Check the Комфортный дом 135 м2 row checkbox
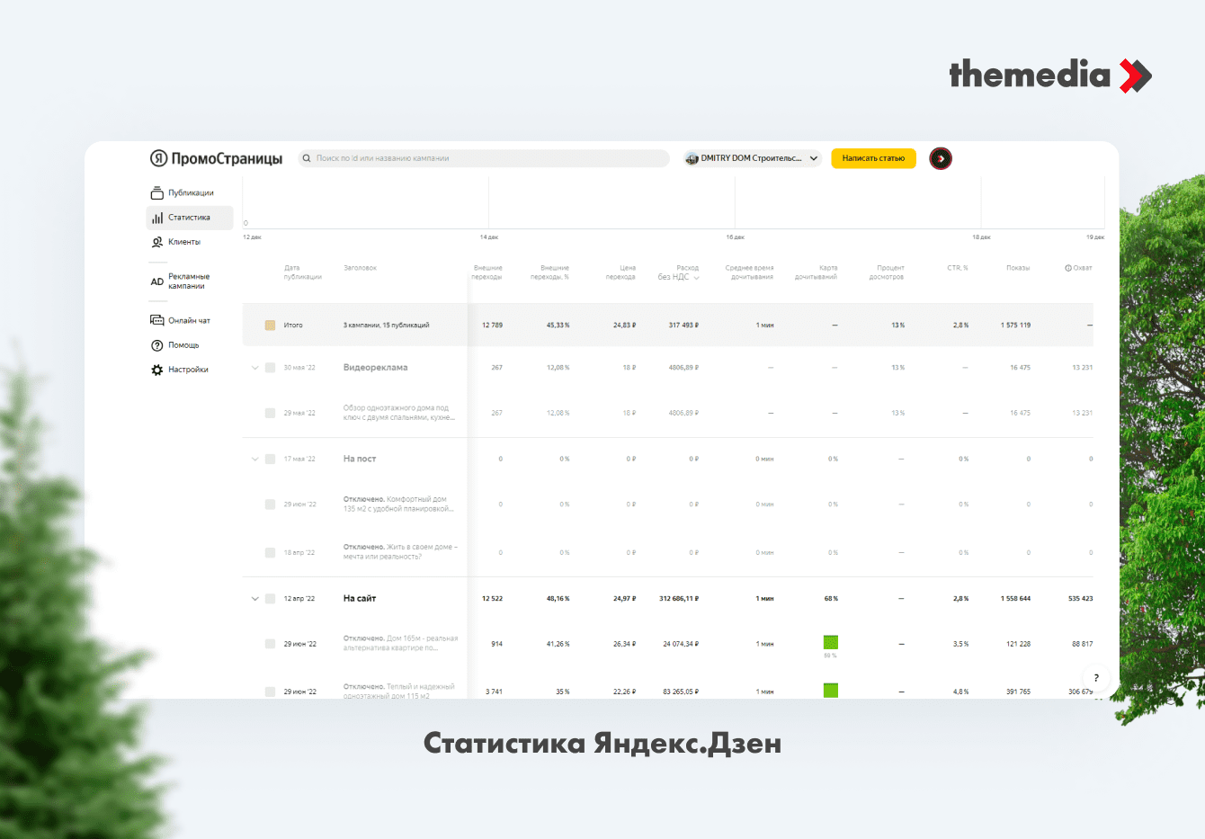 pos(270,504)
